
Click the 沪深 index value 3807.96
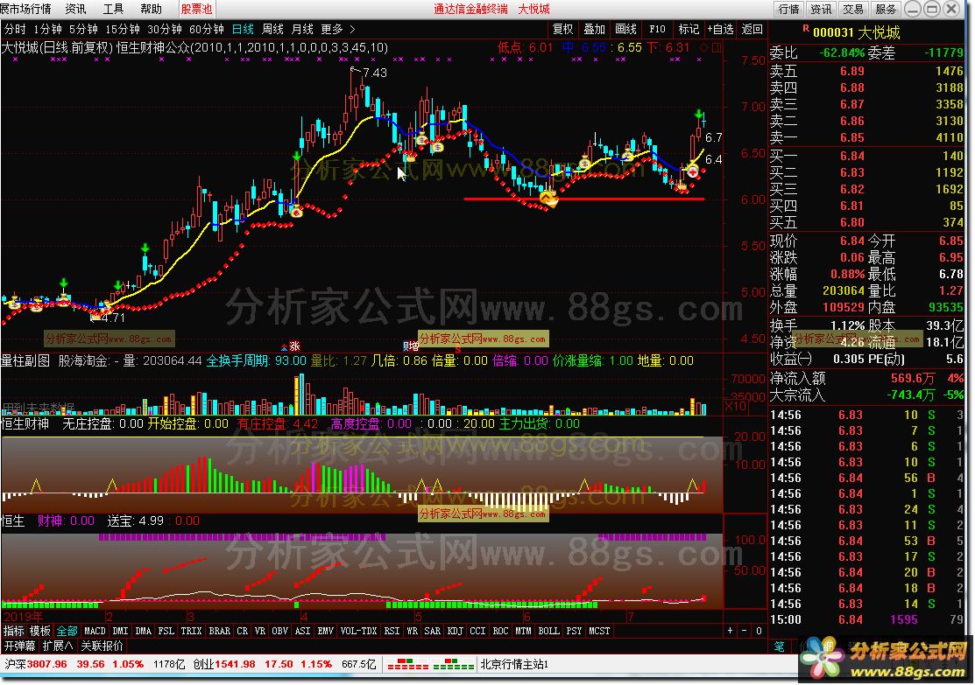coord(46,665)
